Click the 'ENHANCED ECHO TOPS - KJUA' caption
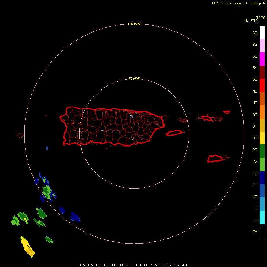267x267 pixels. (113, 265)
